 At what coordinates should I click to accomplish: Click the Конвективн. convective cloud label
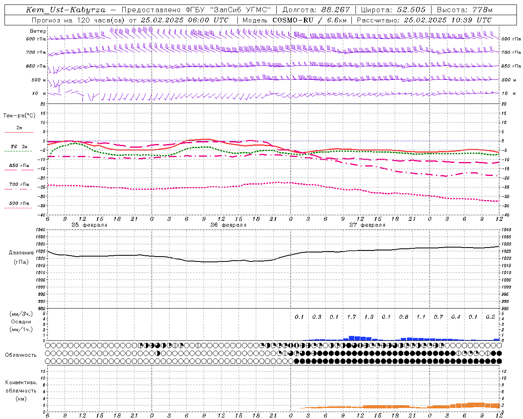(21, 383)
